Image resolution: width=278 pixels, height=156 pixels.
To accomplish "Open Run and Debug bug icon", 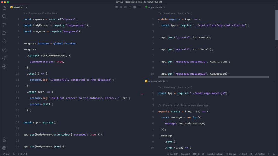I will coord(4,33).
